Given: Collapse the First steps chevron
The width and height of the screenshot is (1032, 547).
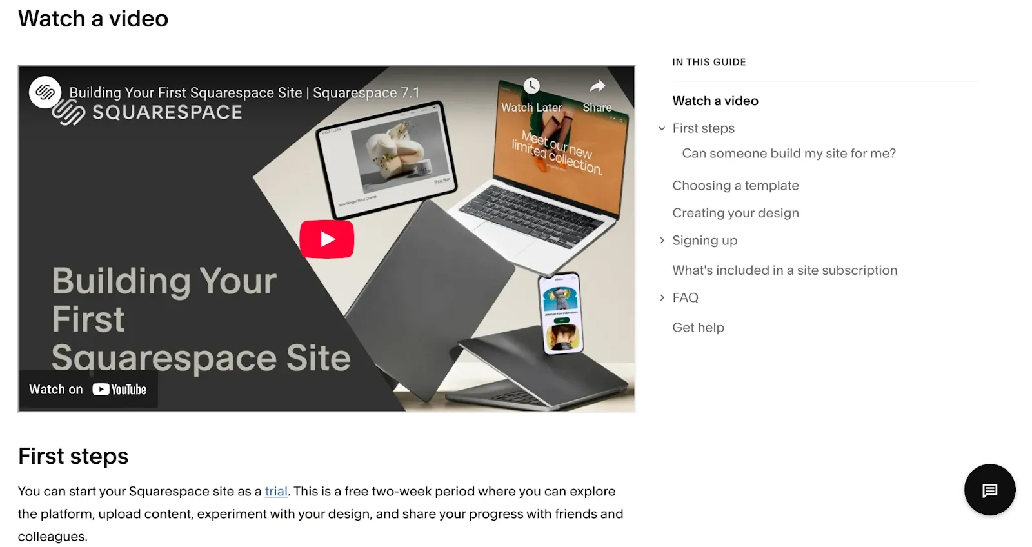Looking at the screenshot, I should point(662,128).
